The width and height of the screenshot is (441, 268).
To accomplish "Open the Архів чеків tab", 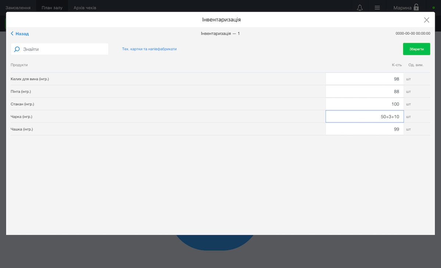I will [85, 8].
